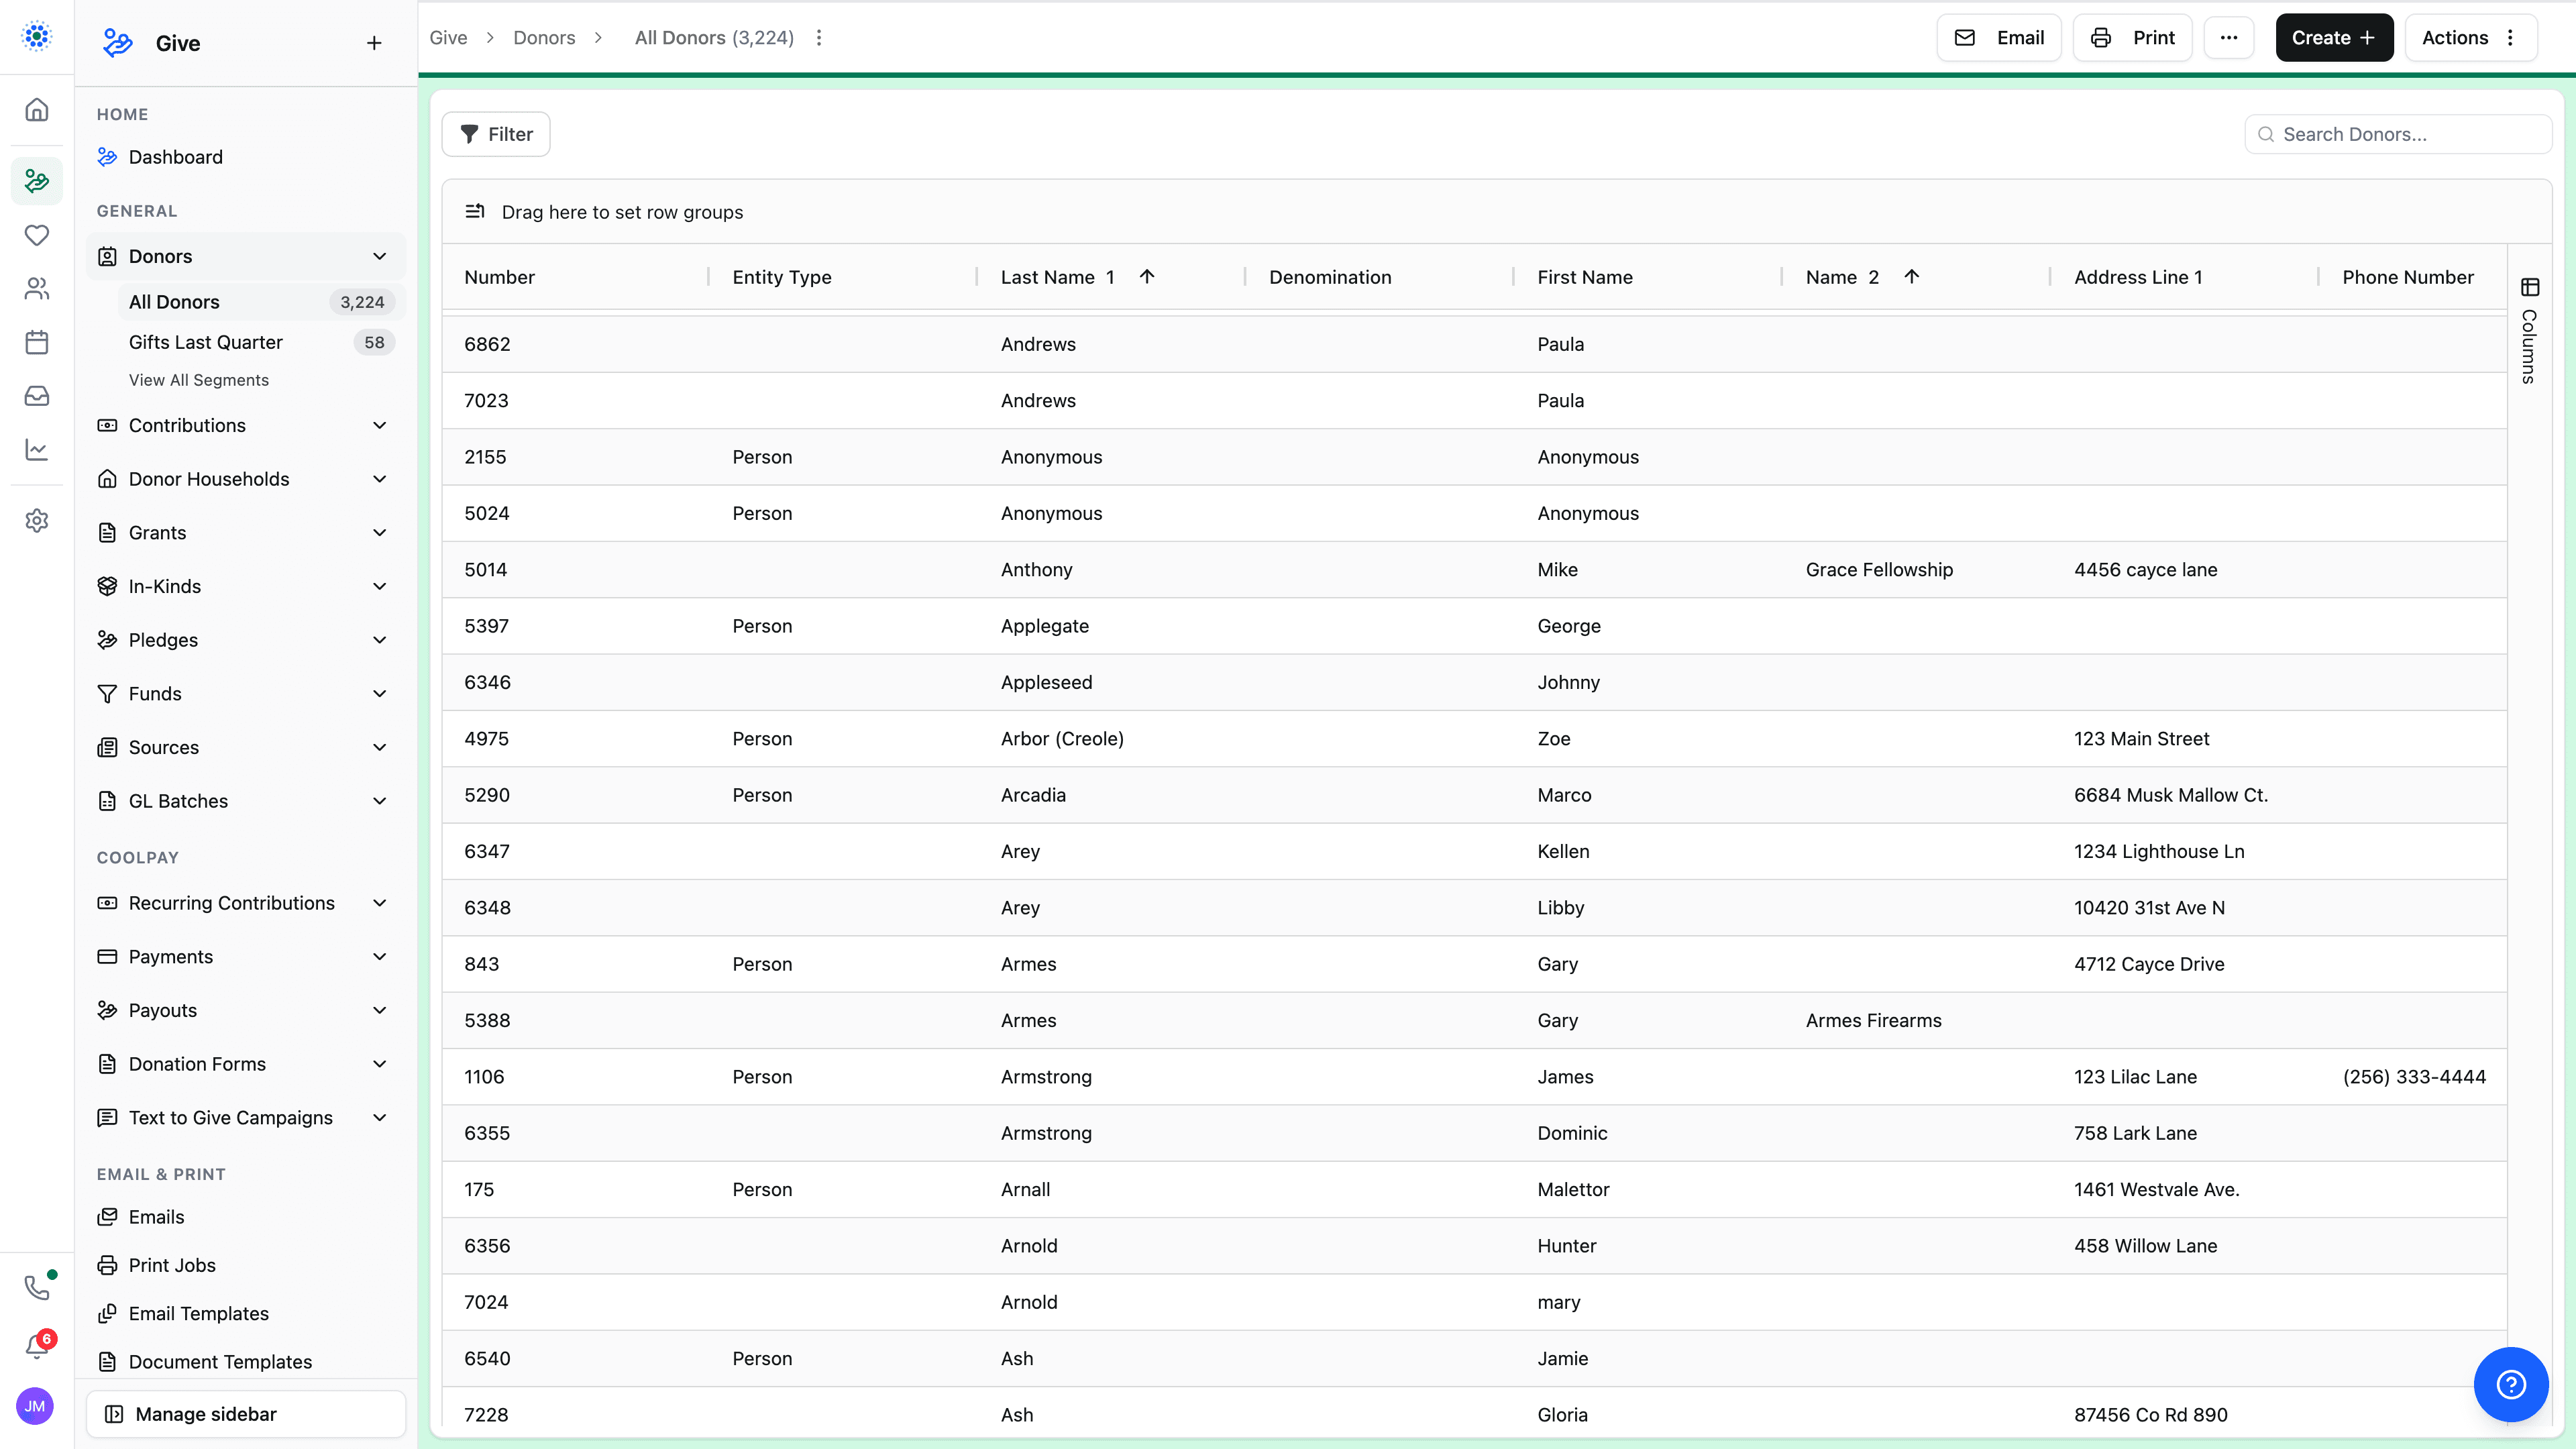Click the ellipsis more button in header
This screenshot has height=1449, width=2576.
(x=2229, y=38)
